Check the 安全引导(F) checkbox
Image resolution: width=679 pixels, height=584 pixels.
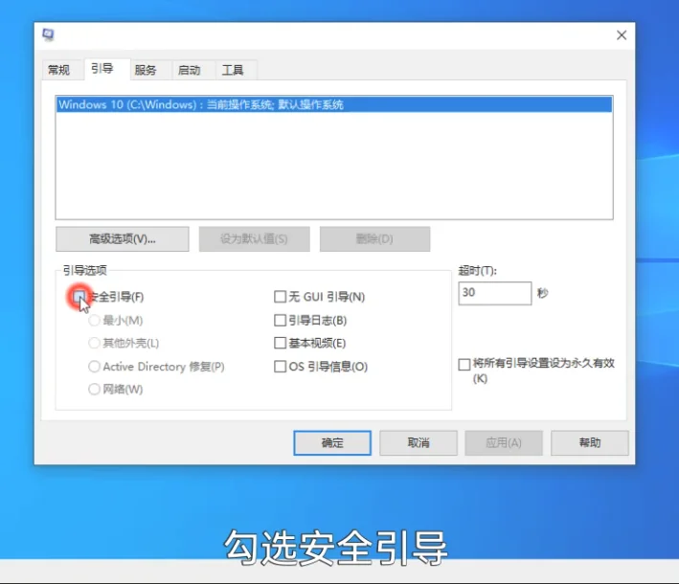(79, 297)
